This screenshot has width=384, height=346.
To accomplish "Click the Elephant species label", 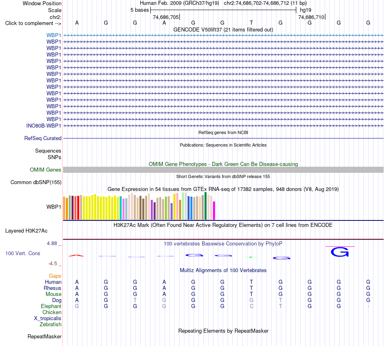I will pyautogui.click(x=51, y=306).
